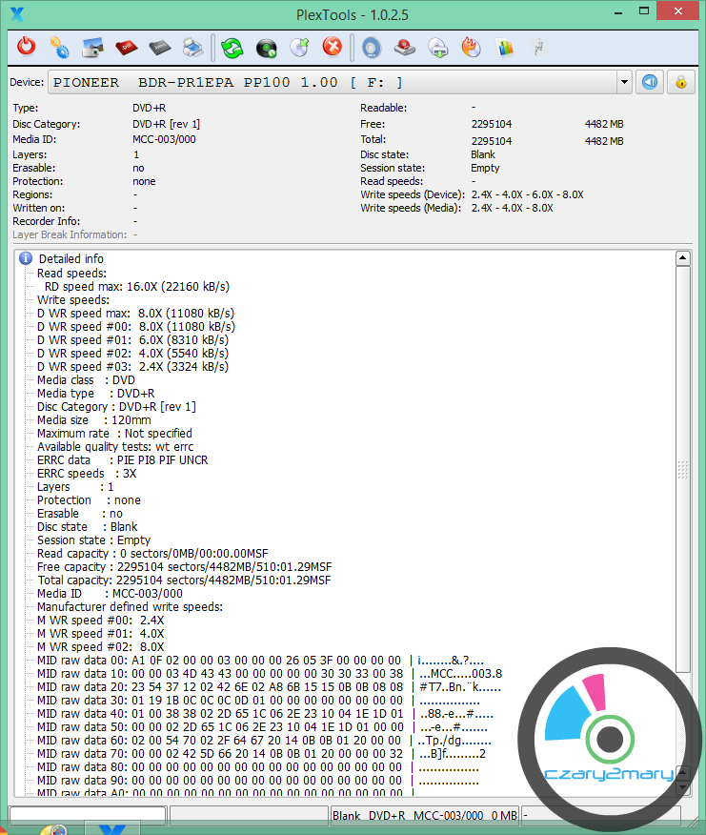This screenshot has width=706, height=835.
Task: Click the red power button icon
Action: pyautogui.click(x=27, y=47)
